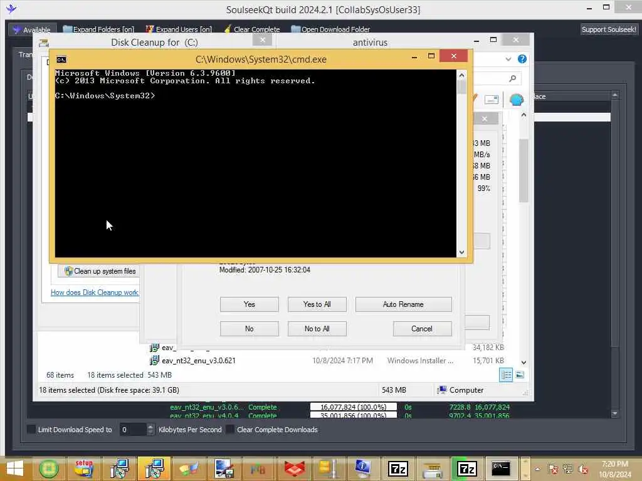Click Yes in the overwrite dialog
The height and width of the screenshot is (481, 642).
249,304
